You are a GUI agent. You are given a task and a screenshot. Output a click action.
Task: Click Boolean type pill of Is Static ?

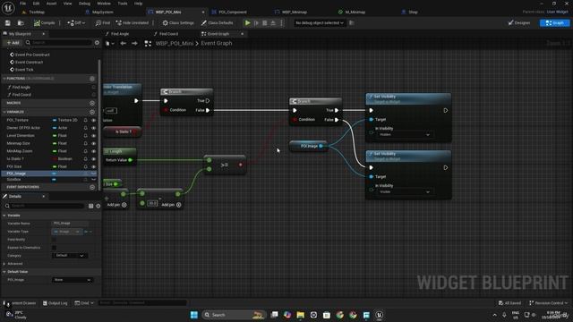pos(62,159)
